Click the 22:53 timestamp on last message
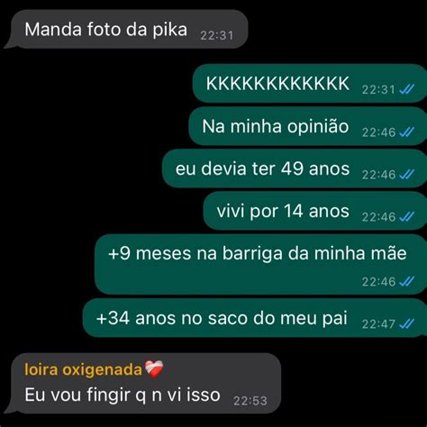 point(250,401)
